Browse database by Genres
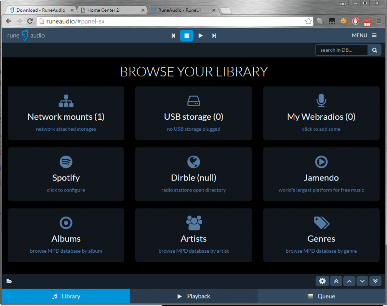Image resolution: width=387 pixels, height=306 pixels. pyautogui.click(x=321, y=235)
